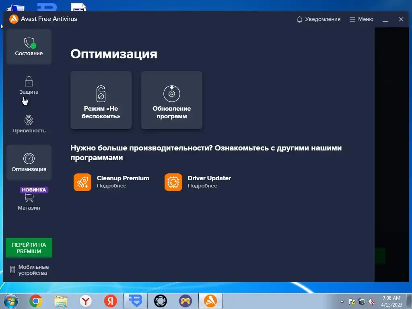The width and height of the screenshot is (412, 309).
Task: Open the Yandex Browser Y icon on the taskbar
Action: 86,301
